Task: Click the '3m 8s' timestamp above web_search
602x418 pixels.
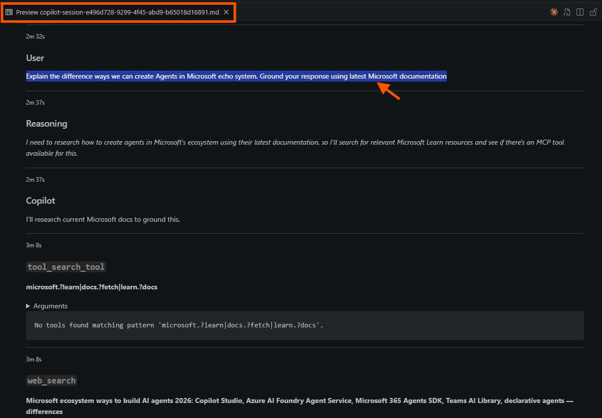Action: [34, 359]
